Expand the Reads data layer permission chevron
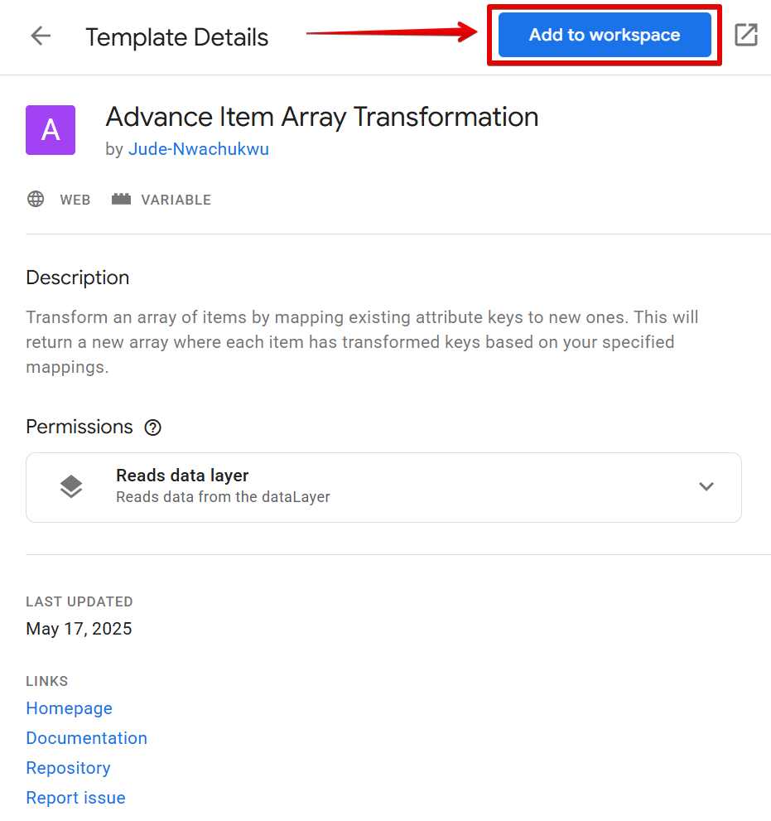 [x=706, y=487]
